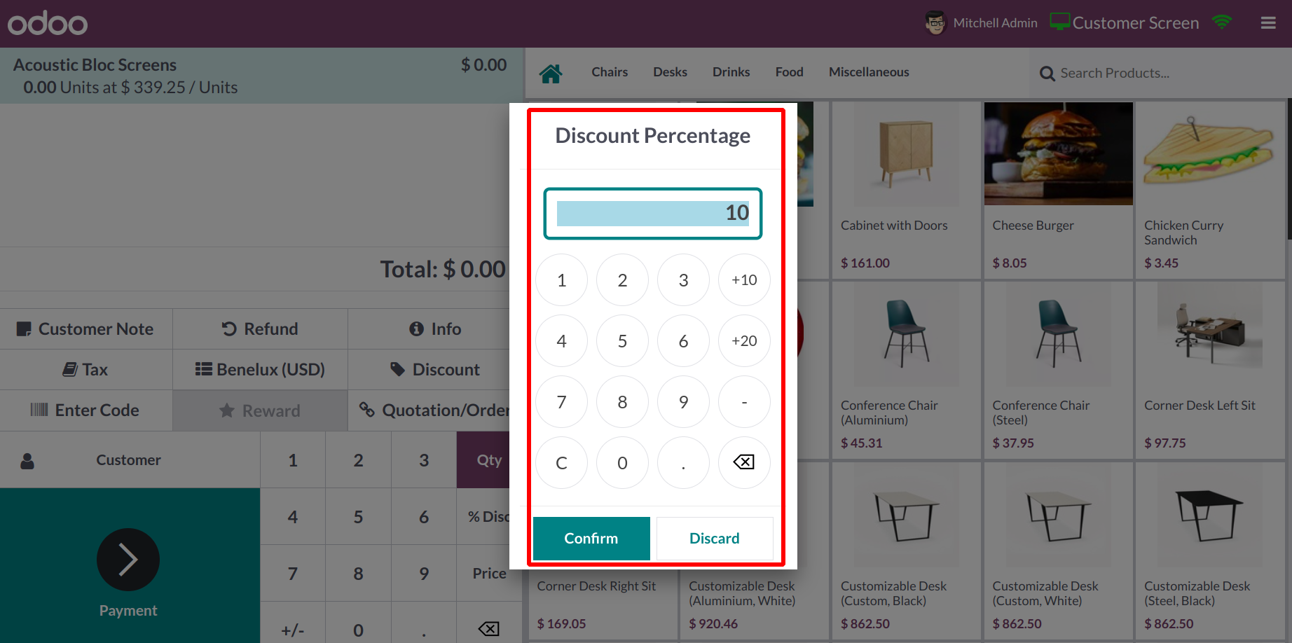Click the search magnifier icon

pos(1047,74)
